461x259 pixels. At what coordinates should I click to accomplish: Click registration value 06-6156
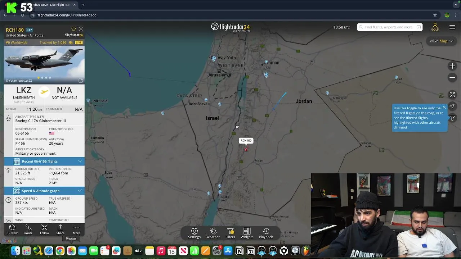point(22,133)
